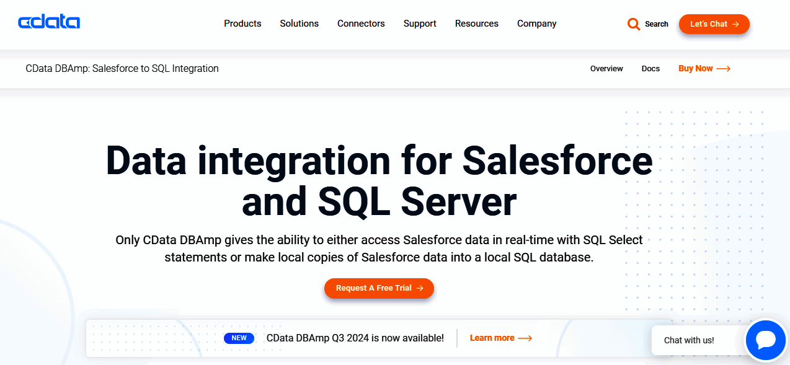Open the Connectors menu
The width and height of the screenshot is (790, 365).
pyautogui.click(x=361, y=24)
